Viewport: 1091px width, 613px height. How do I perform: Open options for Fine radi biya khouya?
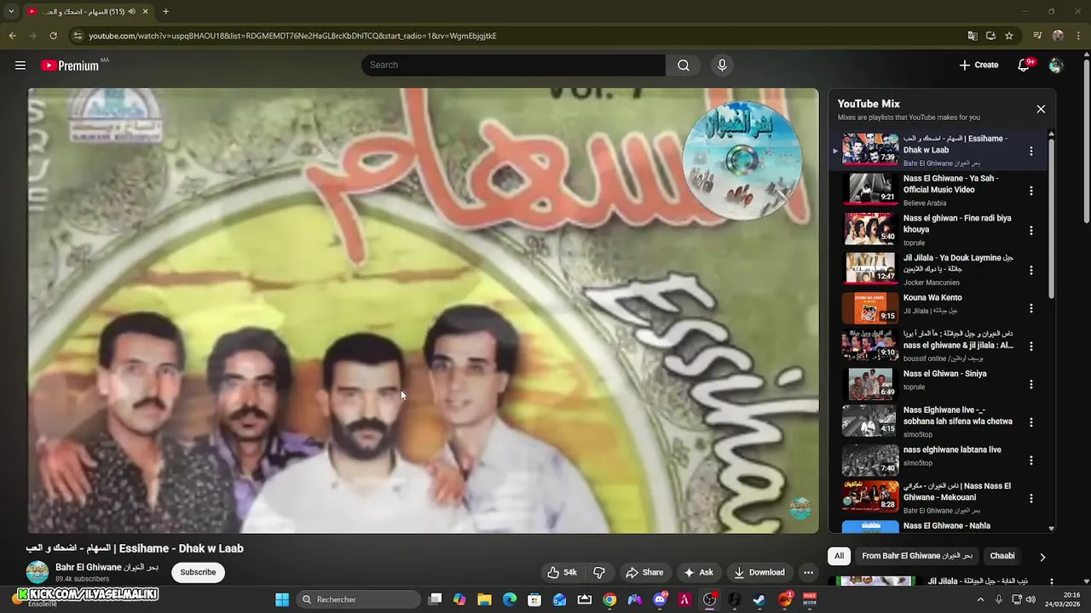tap(1030, 231)
